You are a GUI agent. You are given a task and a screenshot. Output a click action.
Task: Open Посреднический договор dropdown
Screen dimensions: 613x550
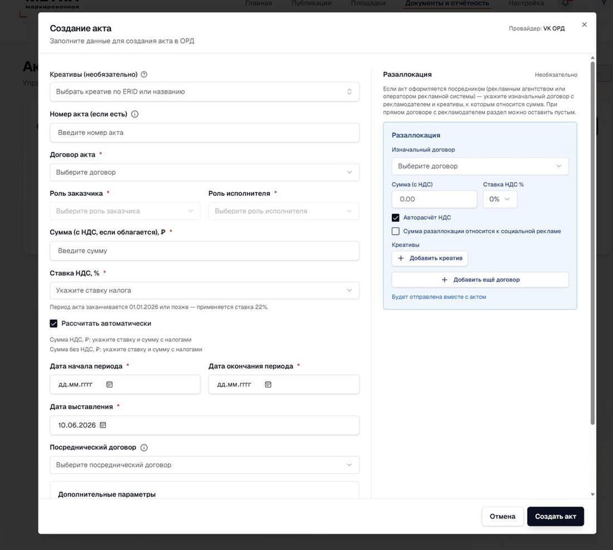coord(205,465)
